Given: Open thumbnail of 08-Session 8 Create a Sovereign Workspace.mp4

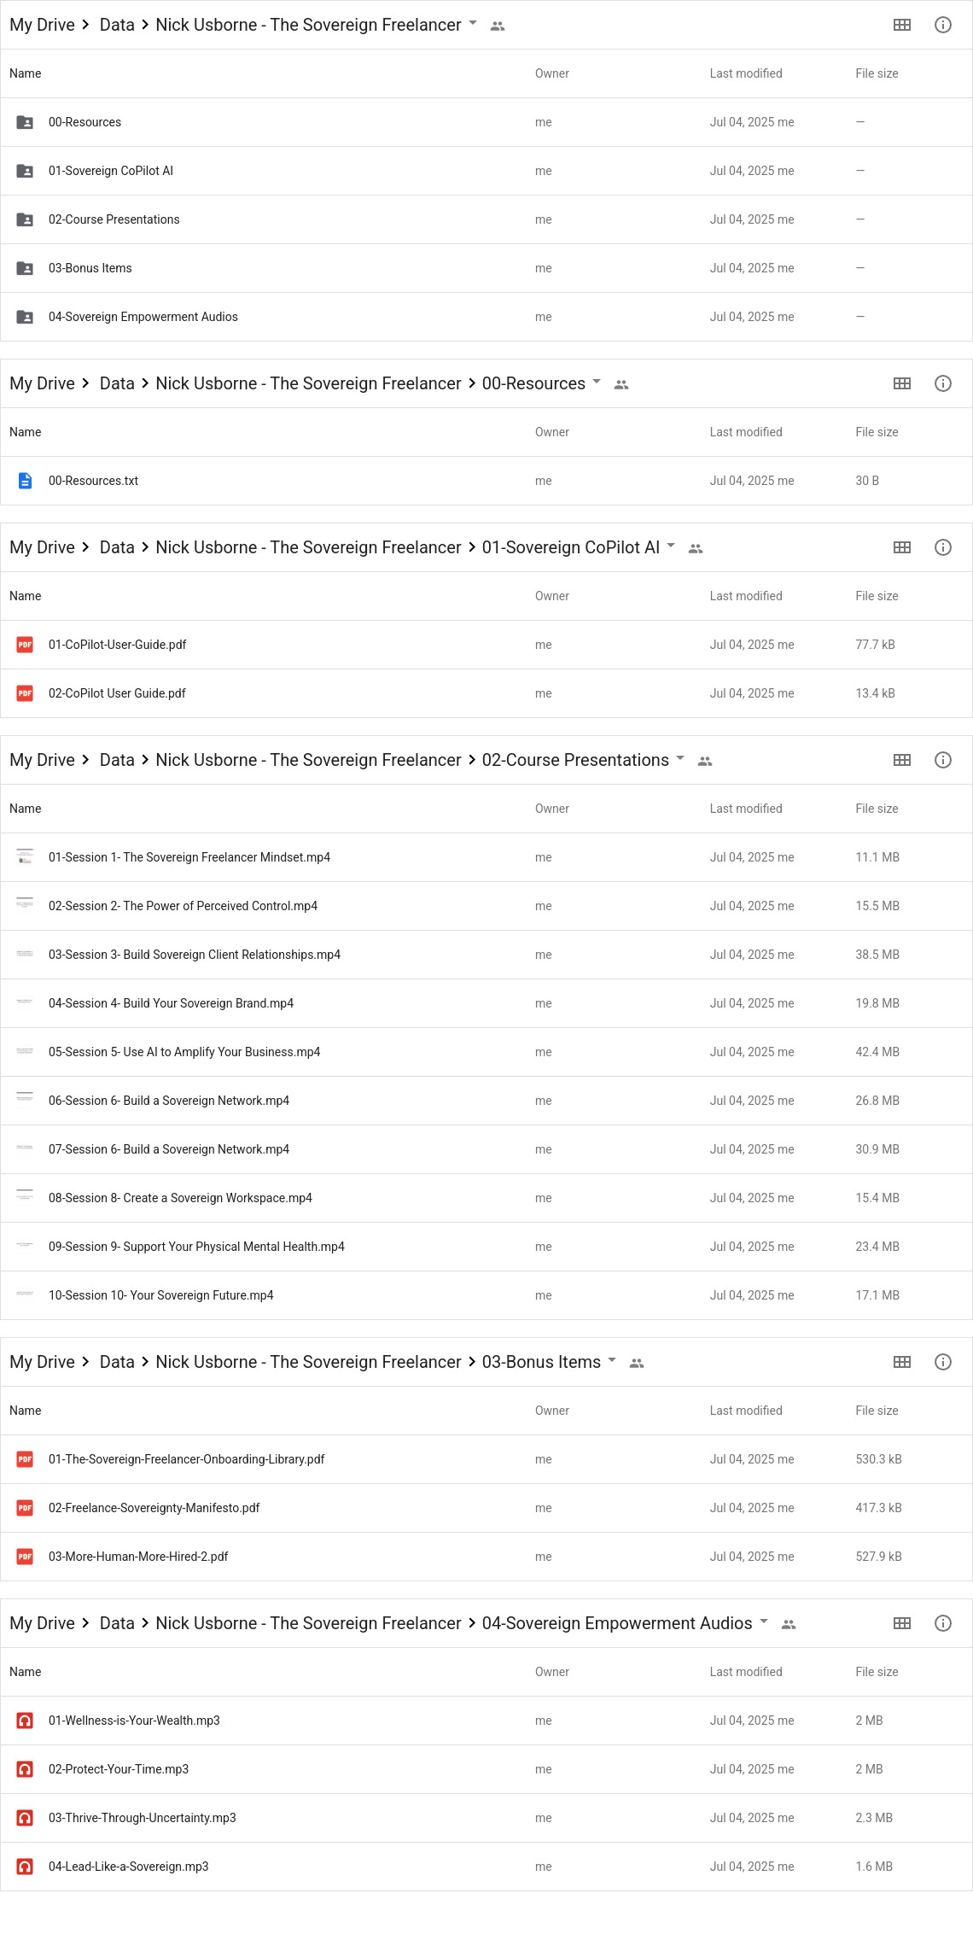Looking at the screenshot, I should [x=25, y=1198].
